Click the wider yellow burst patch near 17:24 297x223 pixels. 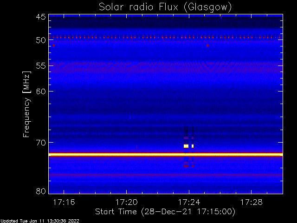click(x=186, y=146)
